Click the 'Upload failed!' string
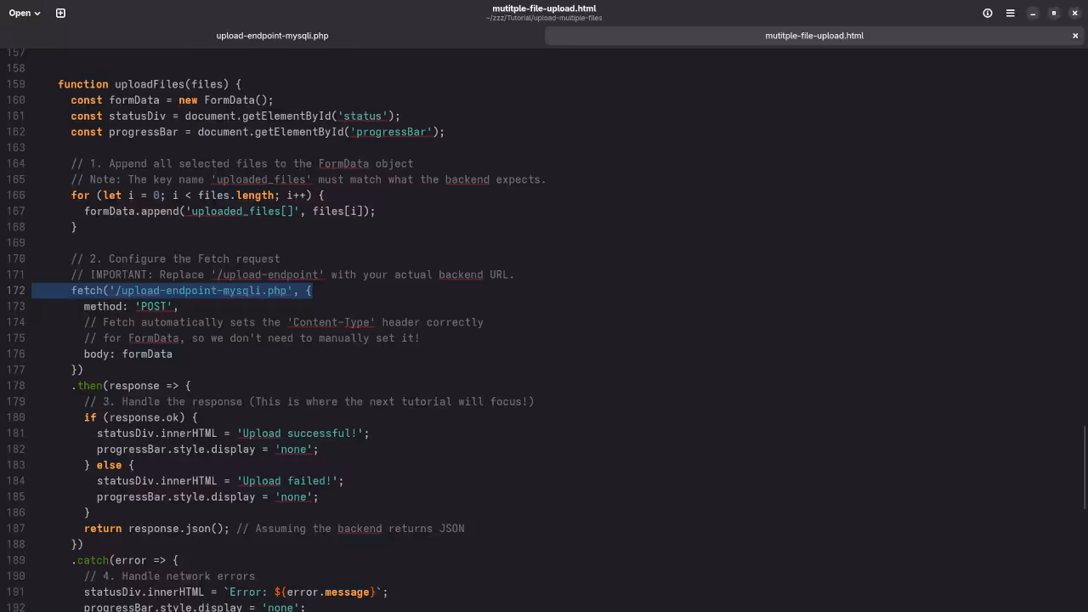The width and height of the screenshot is (1088, 612). pyautogui.click(x=289, y=481)
